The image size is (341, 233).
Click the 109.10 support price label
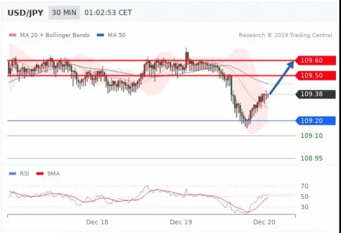[x=310, y=136]
